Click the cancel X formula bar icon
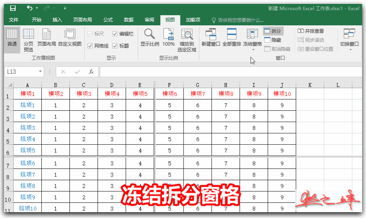Viewport: 366px width, 218px height. click(63, 72)
